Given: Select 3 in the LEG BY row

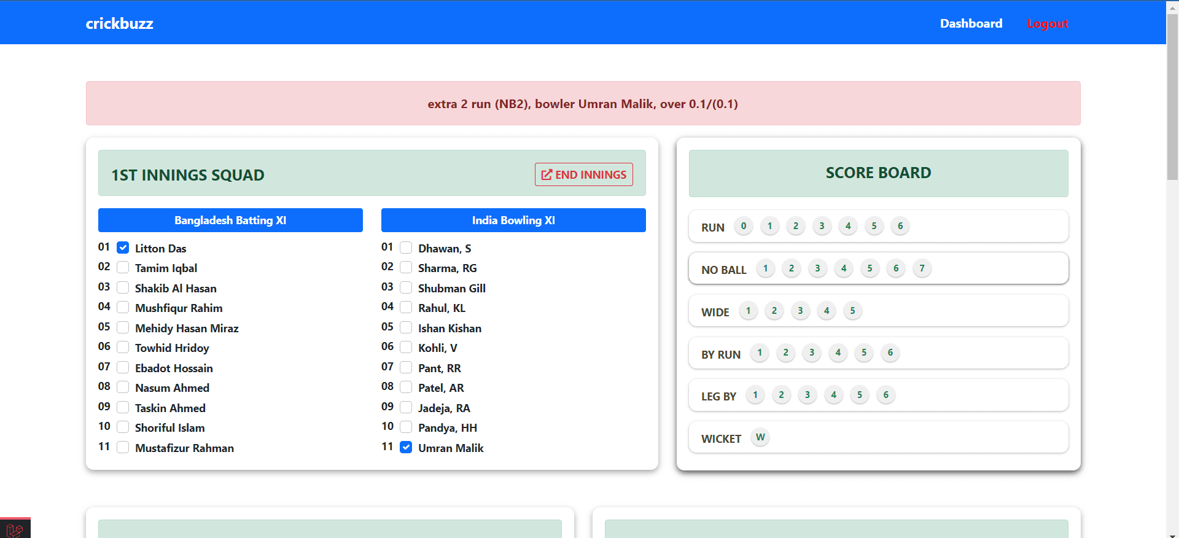Looking at the screenshot, I should tap(807, 395).
